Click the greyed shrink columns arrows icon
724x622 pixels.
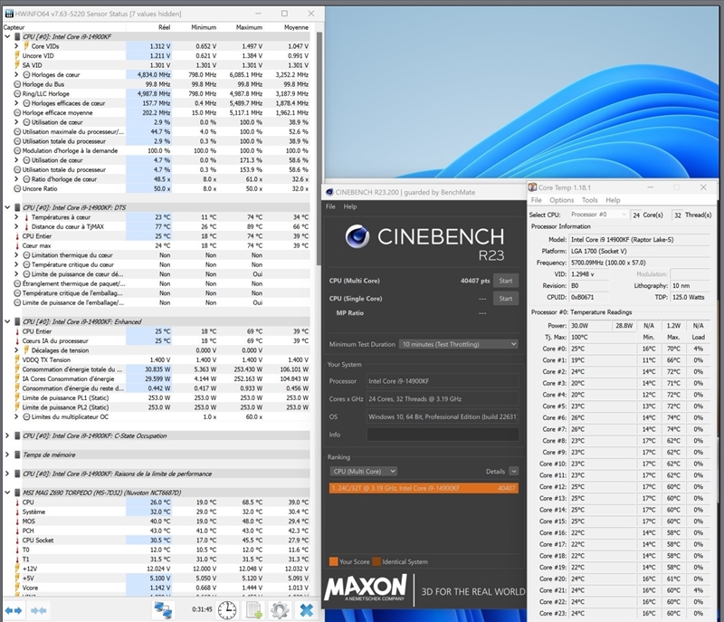[39, 609]
